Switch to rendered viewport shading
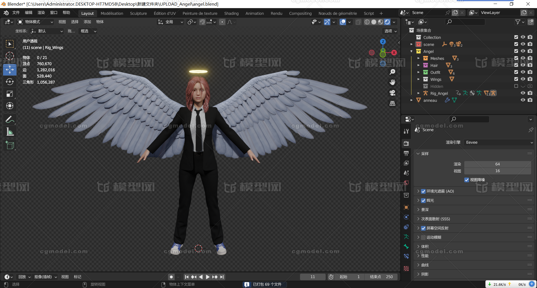Viewport: 537px width, 288px height. [x=387, y=22]
